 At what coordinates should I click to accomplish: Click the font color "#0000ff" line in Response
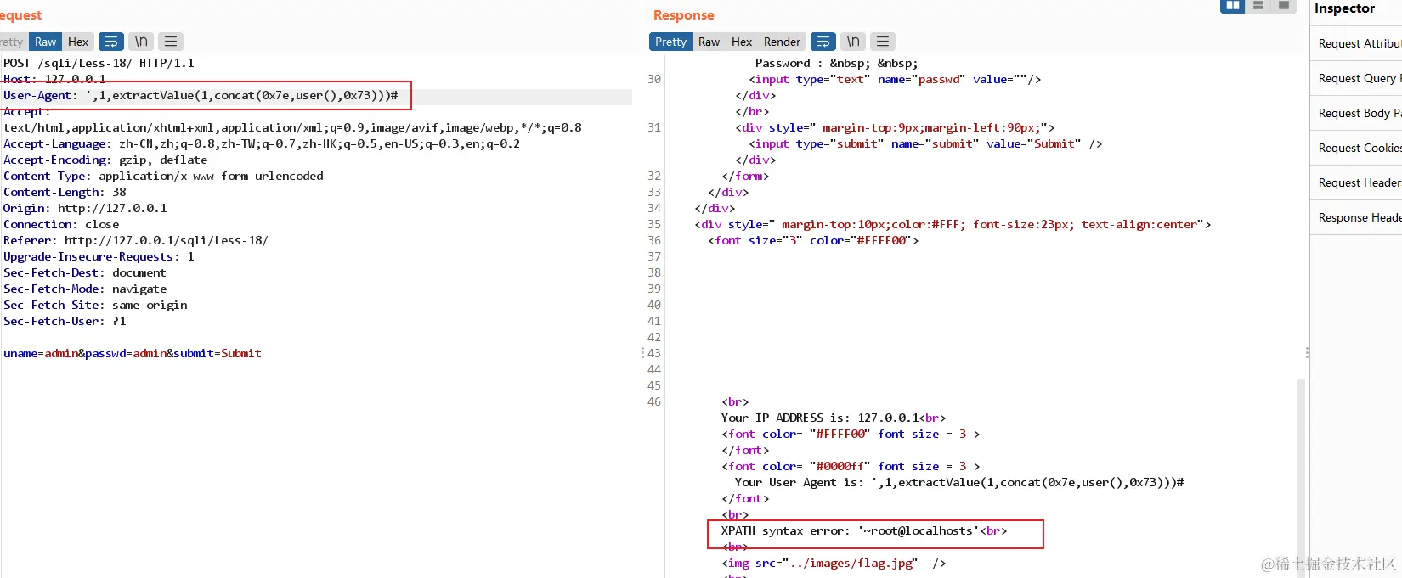tap(851, 466)
